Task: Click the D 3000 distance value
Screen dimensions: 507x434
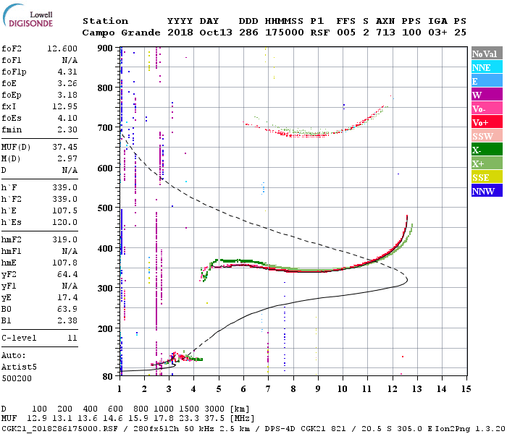Action: pyautogui.click(x=214, y=409)
